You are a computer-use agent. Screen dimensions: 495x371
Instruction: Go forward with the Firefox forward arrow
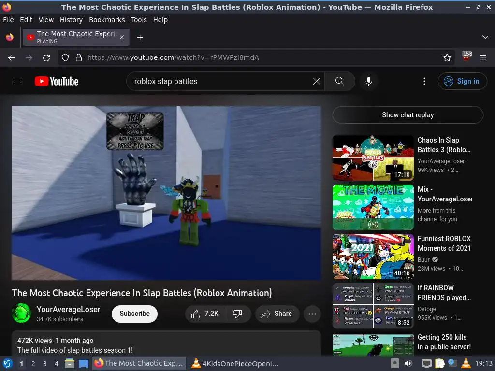coord(29,57)
